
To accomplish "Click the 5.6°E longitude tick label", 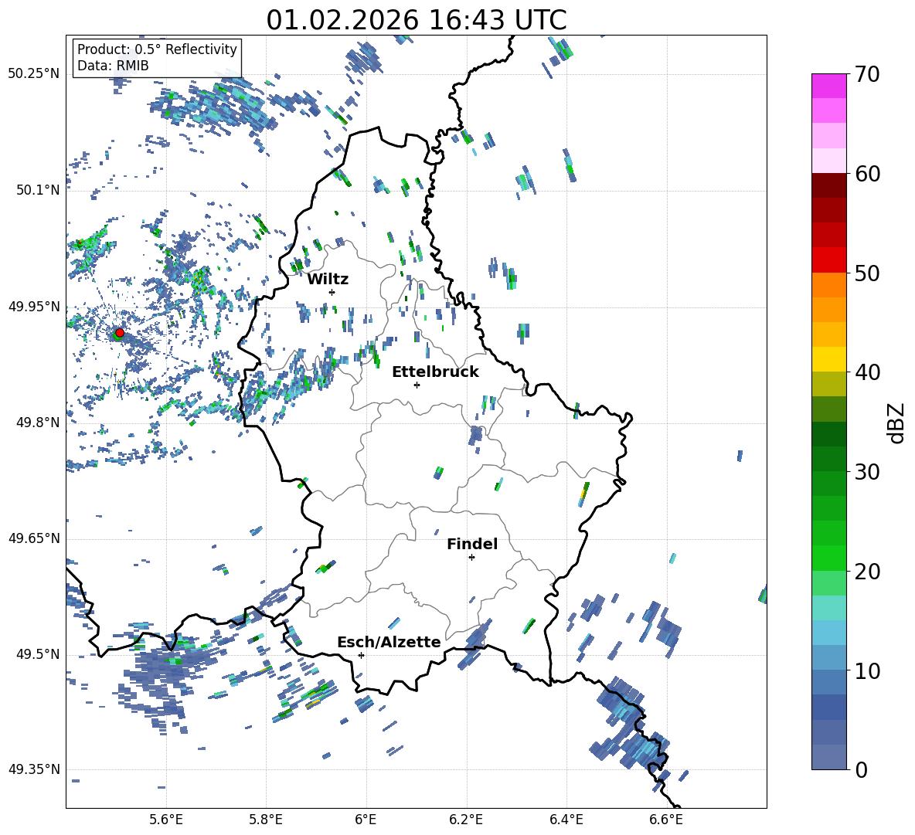I will (x=166, y=820).
